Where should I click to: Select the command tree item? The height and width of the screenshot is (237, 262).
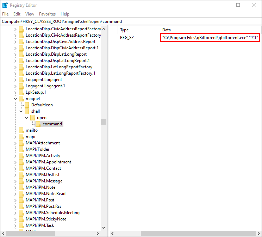coord(52,124)
